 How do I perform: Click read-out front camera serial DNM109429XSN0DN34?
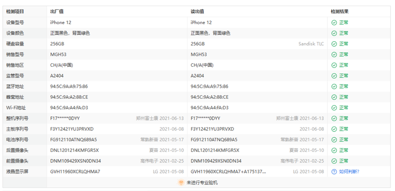[x=216, y=161]
